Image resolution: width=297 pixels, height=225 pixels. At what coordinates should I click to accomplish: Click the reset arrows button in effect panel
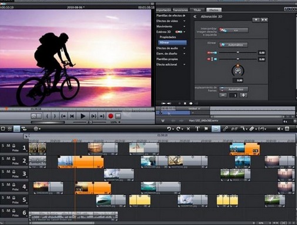click(x=264, y=20)
